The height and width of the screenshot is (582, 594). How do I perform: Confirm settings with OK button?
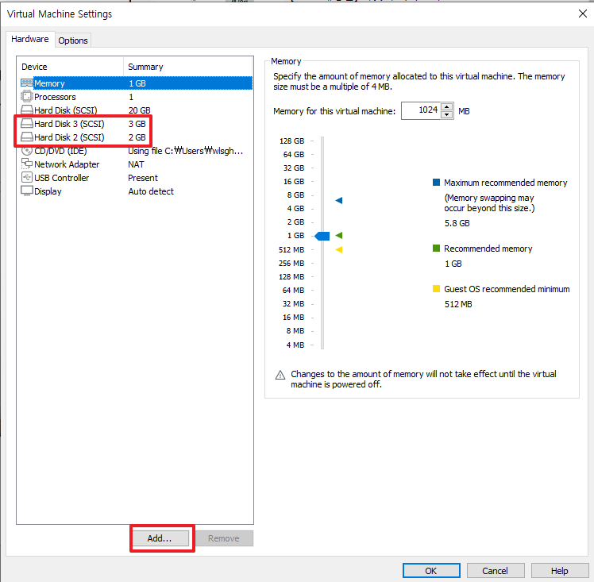pos(431,571)
